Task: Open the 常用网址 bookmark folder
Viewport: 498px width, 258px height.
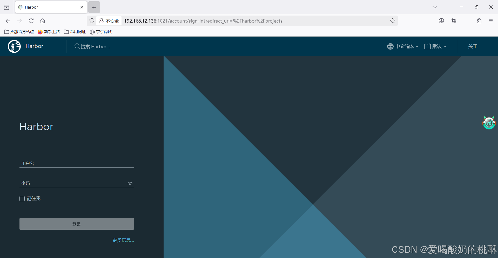Action: coord(75,32)
